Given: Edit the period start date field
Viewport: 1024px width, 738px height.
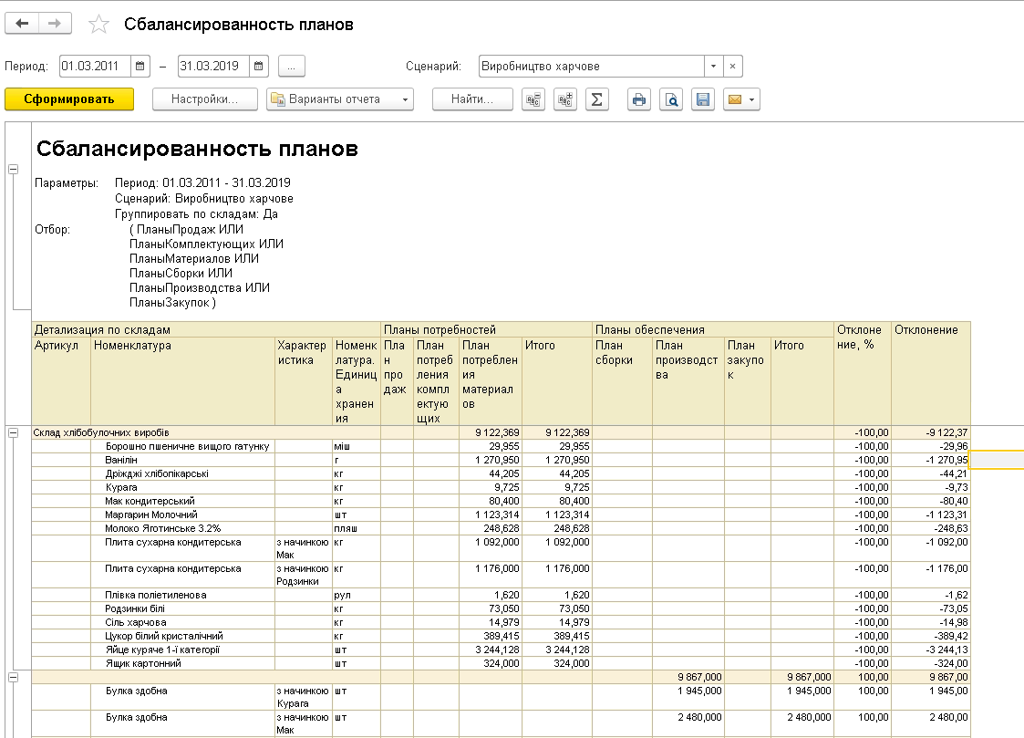Looking at the screenshot, I should pyautogui.click(x=96, y=66).
